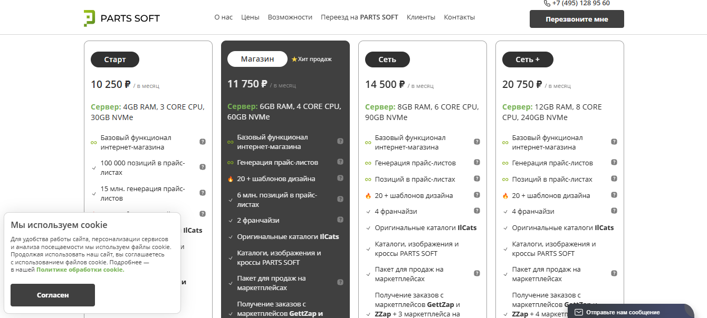This screenshot has width=707, height=318.
Task: Open help for Базовый функционал in Сеть plan
Action: pos(477,142)
